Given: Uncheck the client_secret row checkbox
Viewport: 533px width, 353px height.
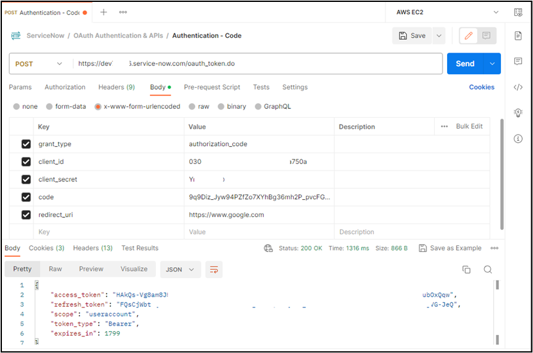Looking at the screenshot, I should pyautogui.click(x=26, y=179).
